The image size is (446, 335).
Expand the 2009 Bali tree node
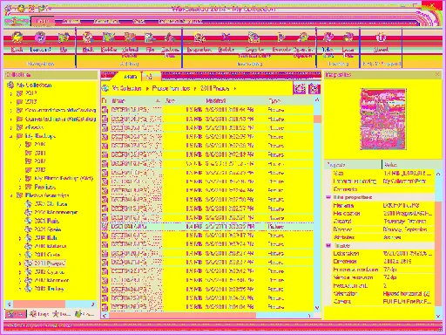pyautogui.click(x=20, y=238)
